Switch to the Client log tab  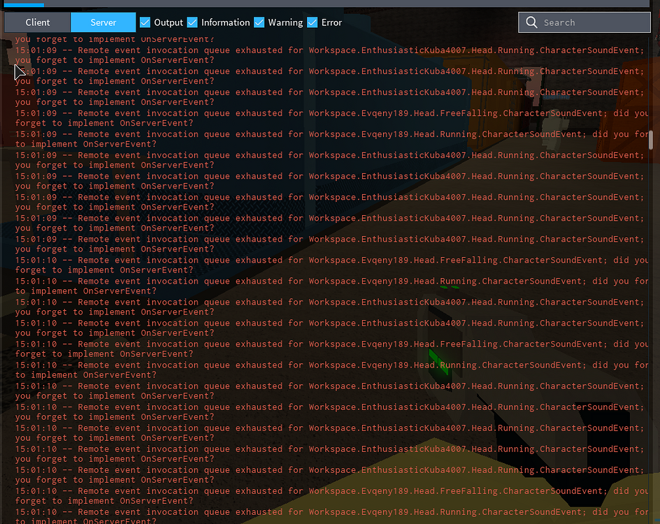37,22
